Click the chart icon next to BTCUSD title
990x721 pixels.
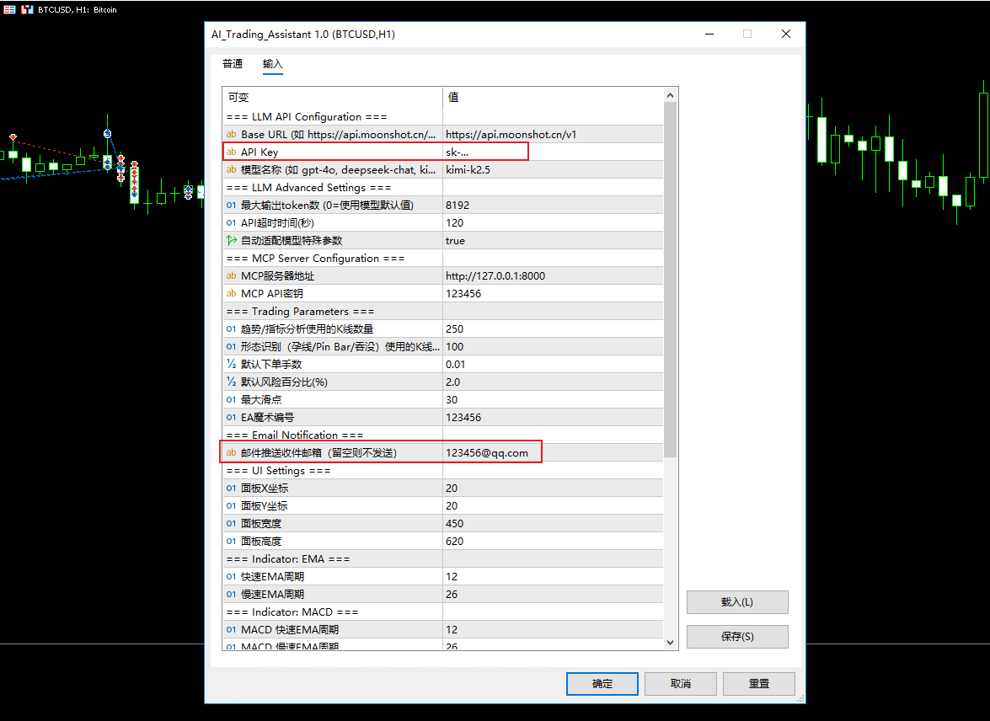[27, 9]
